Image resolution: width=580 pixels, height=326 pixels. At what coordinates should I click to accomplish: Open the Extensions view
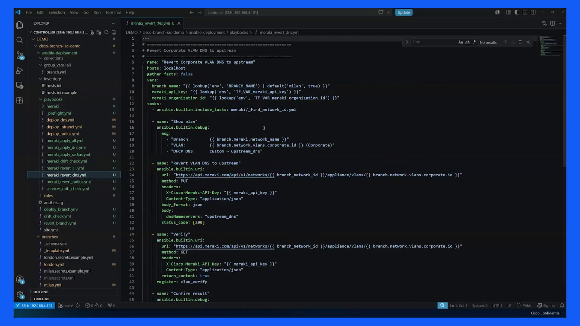20,100
